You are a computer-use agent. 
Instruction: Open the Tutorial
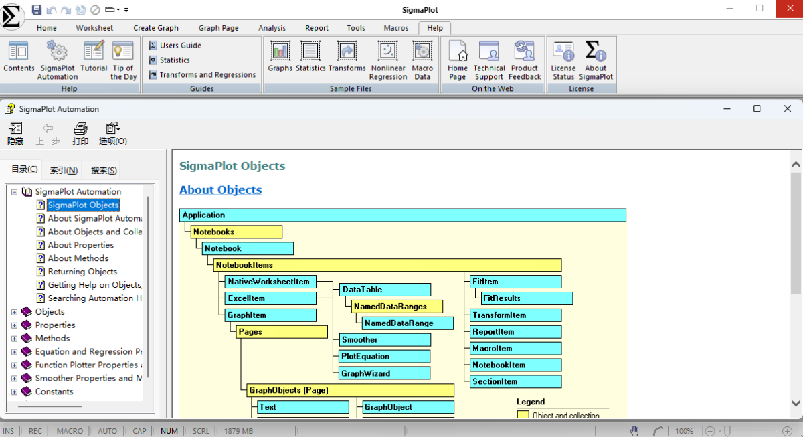click(x=94, y=57)
